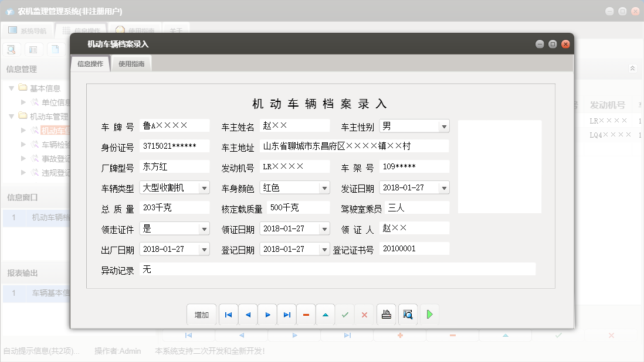Open the 发证日期 date picker

click(444, 188)
